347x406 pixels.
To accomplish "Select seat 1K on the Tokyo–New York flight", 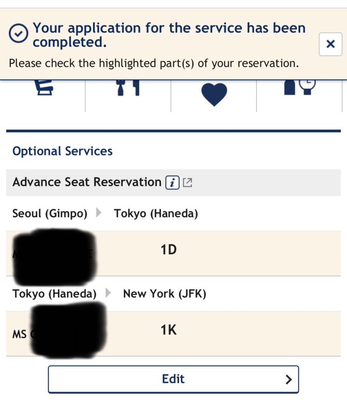I will tap(168, 330).
